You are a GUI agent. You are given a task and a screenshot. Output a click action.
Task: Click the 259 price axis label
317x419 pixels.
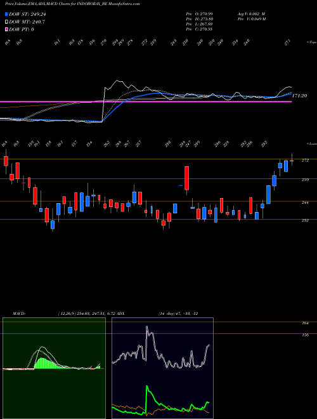tap(305, 180)
